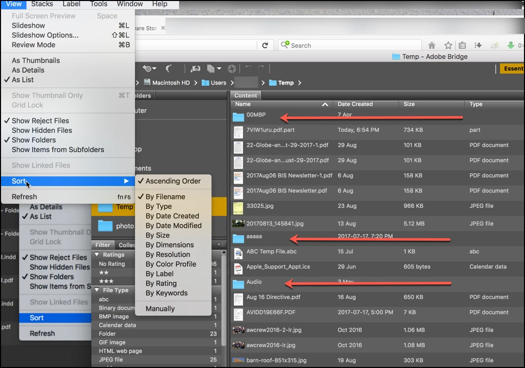
Task: Choose As Details in the front View menu
Action: [x=28, y=70]
